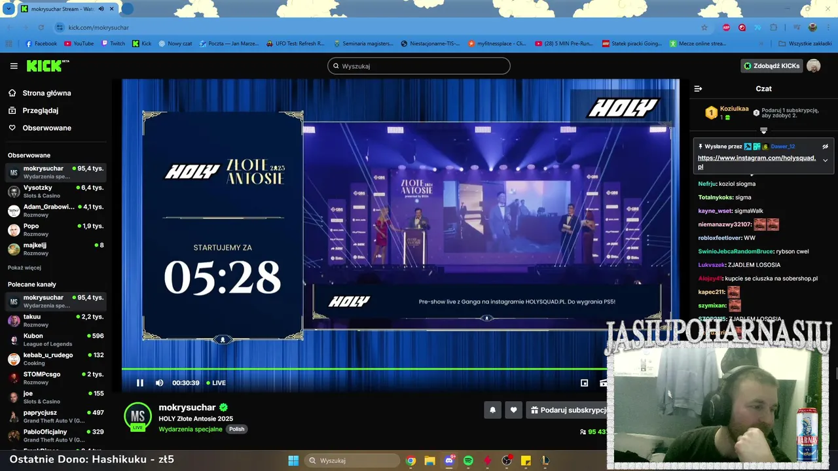Viewport: 838px width, 471px height.
Task: Bookmark this page with the star icon
Action: click(x=704, y=27)
